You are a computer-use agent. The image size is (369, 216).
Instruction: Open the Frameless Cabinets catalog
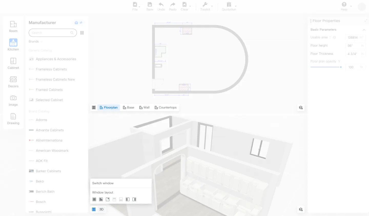[x=51, y=69]
